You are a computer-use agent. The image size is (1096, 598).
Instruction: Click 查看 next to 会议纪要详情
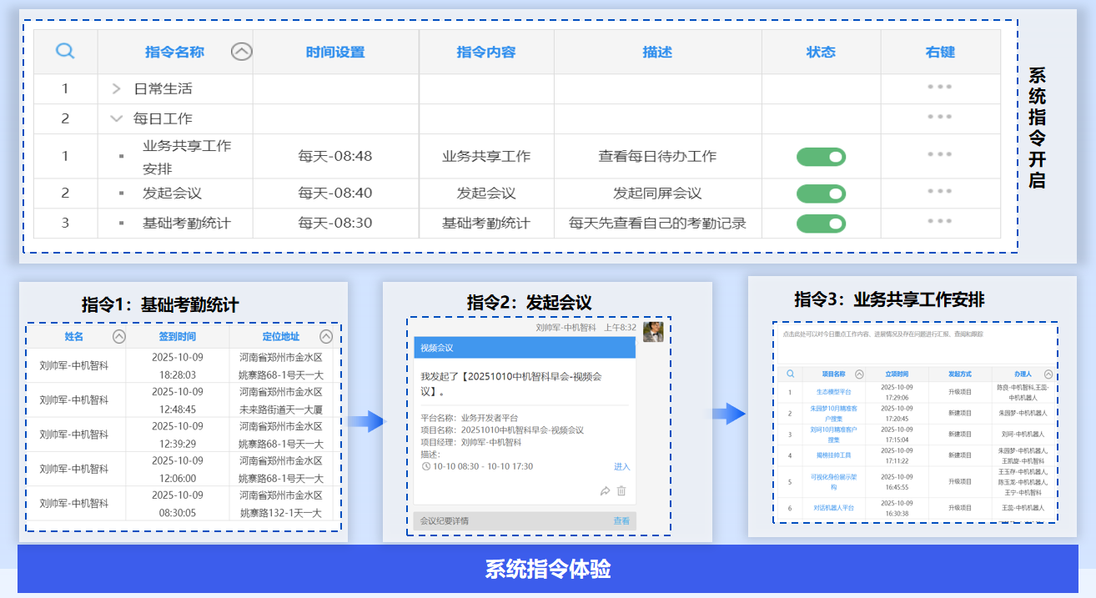pos(621,520)
